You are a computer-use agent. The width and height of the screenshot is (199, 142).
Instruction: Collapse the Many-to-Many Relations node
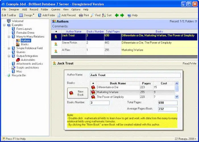pos(9,37)
